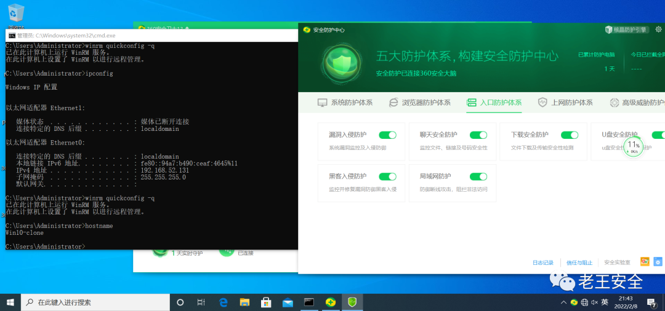The height and width of the screenshot is (311, 665).
Task: Click the cmd.exe window title bar icon
Action: [12, 36]
